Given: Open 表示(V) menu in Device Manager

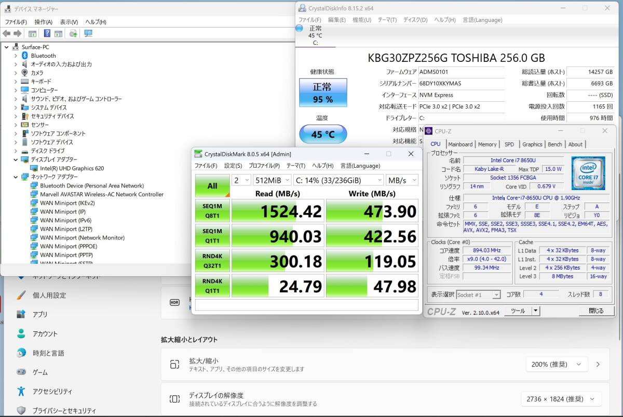Looking at the screenshot, I should click(69, 22).
